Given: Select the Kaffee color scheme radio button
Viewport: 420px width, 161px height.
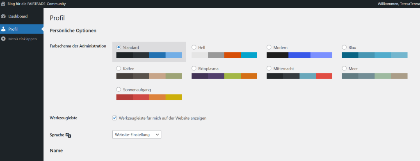Looking at the screenshot, I should [x=119, y=68].
